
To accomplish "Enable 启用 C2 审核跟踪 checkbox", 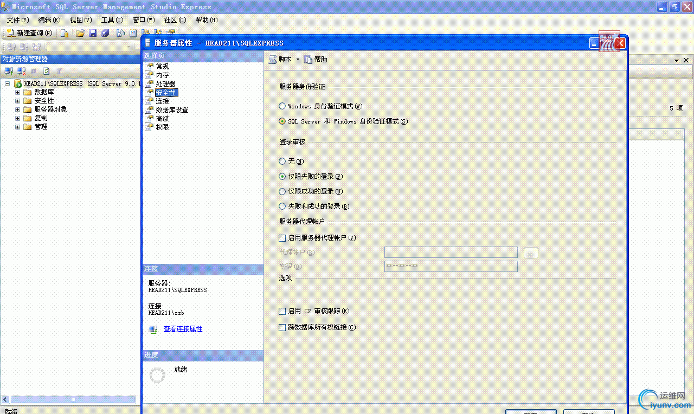I will click(282, 312).
